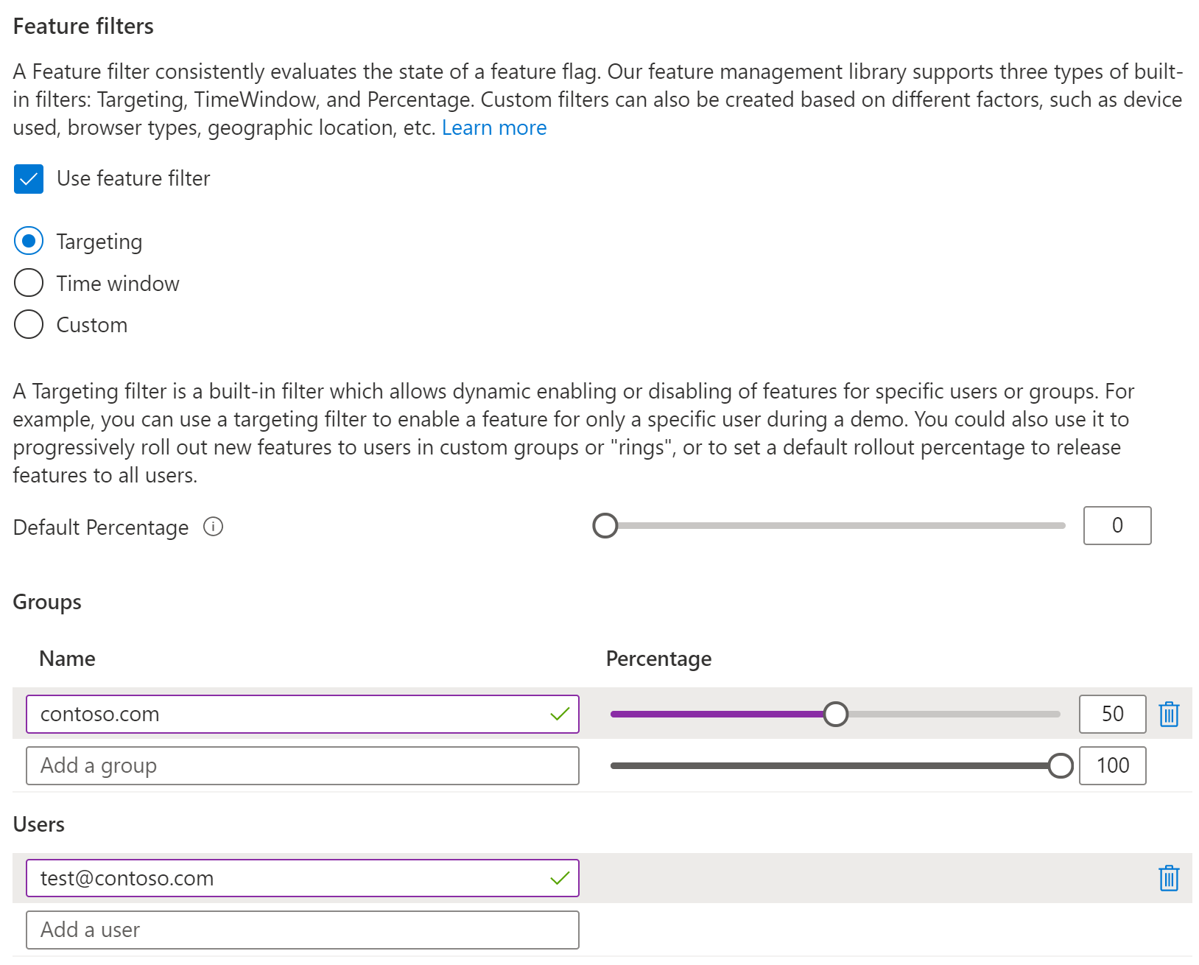
Task: Click the checkmark in contoso.com group field
Action: pyautogui.click(x=560, y=714)
